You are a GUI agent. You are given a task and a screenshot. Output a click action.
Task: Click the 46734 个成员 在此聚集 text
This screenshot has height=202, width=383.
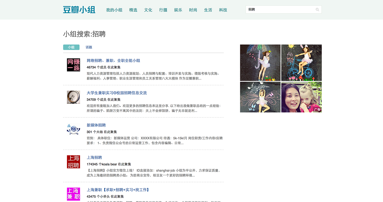coord(104,67)
